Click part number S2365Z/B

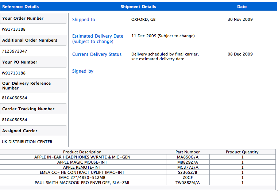point(188,172)
